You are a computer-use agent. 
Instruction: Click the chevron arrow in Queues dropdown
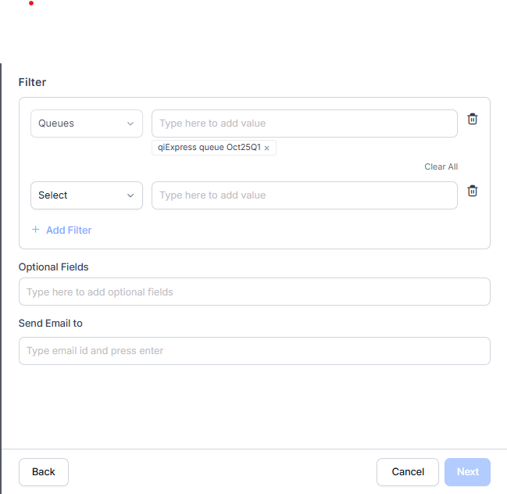[130, 123]
